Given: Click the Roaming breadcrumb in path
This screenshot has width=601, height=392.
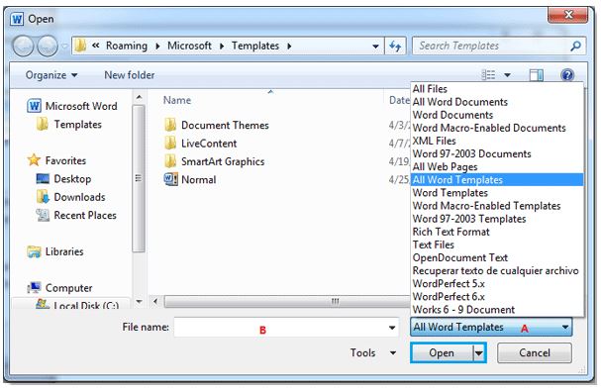Looking at the screenshot, I should (x=127, y=46).
